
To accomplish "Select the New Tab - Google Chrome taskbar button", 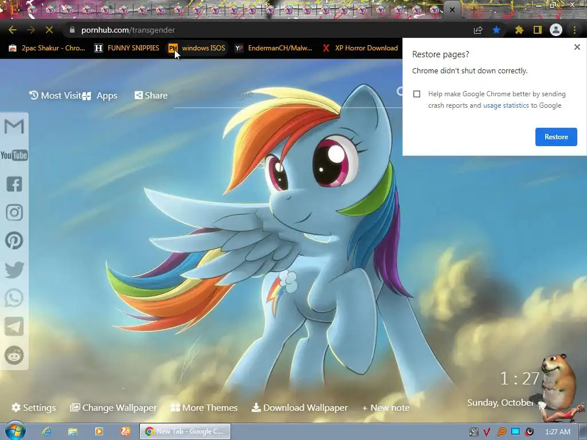I will pos(185,431).
